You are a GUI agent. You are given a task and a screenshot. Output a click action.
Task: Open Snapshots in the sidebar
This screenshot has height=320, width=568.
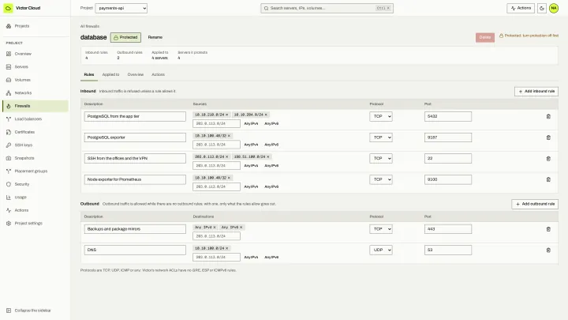click(x=35, y=158)
